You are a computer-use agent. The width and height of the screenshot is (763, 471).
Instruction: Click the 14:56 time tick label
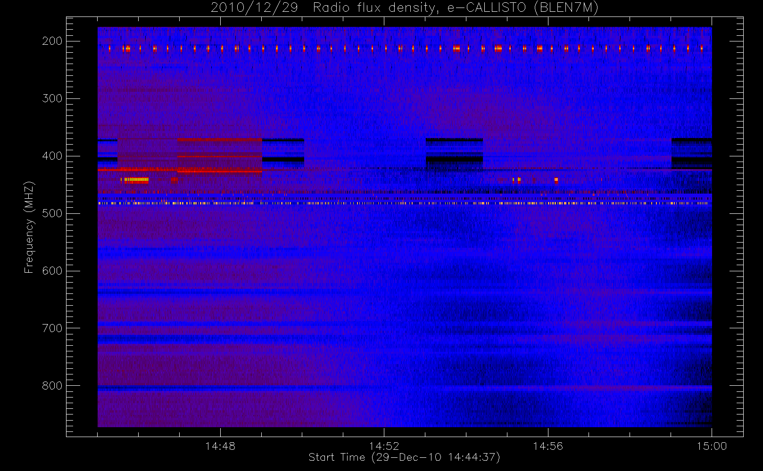coord(548,446)
